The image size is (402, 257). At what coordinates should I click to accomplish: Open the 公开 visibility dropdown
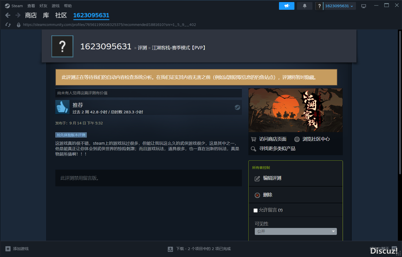click(296, 231)
